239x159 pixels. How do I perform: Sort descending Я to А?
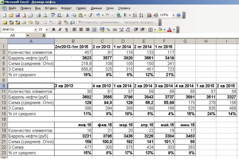point(141,15)
